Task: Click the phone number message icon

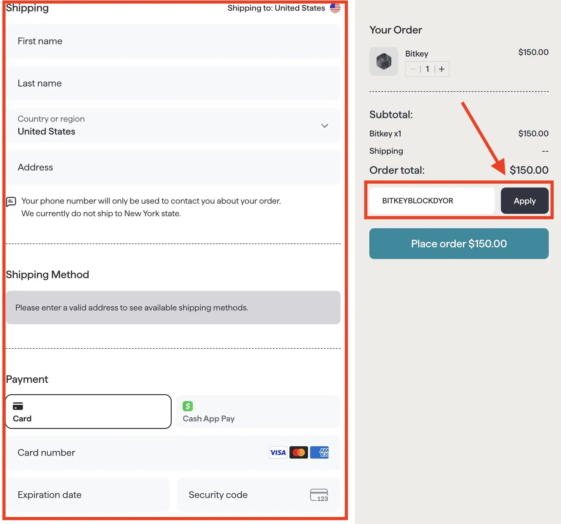Action: tap(11, 202)
